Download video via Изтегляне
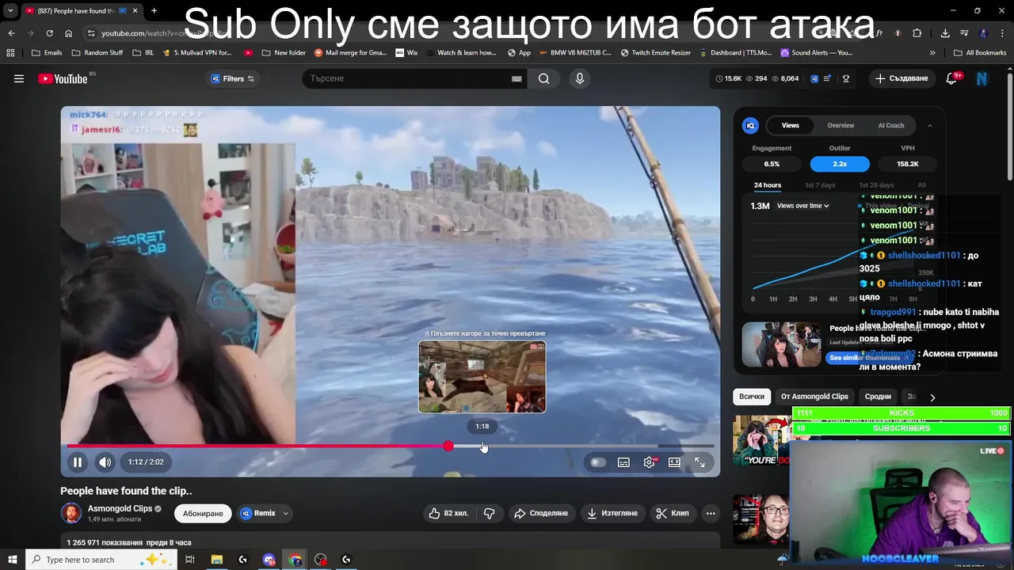Screen dimensions: 1014x570 pyautogui.click(x=612, y=513)
